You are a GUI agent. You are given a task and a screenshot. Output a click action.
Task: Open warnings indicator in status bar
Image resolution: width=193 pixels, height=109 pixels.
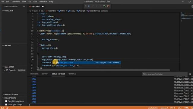[x=2, y=108]
